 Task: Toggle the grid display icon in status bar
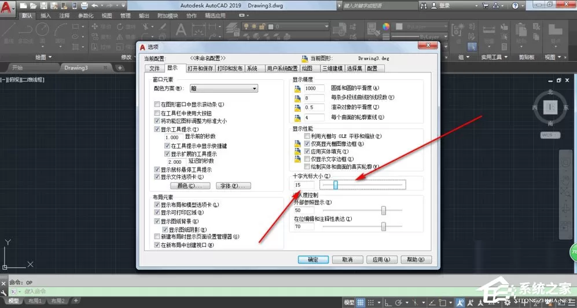[x=360, y=302]
